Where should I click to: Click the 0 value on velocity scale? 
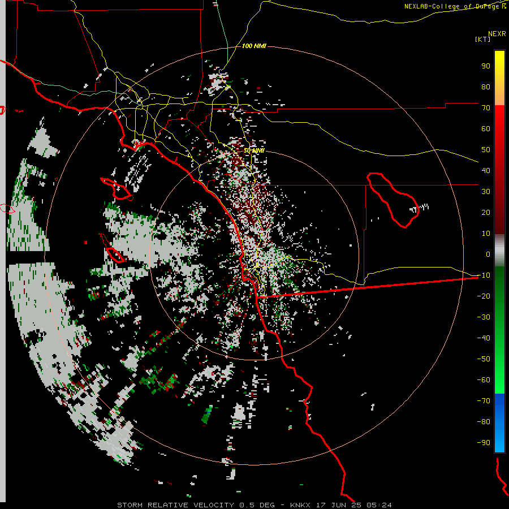click(488, 254)
